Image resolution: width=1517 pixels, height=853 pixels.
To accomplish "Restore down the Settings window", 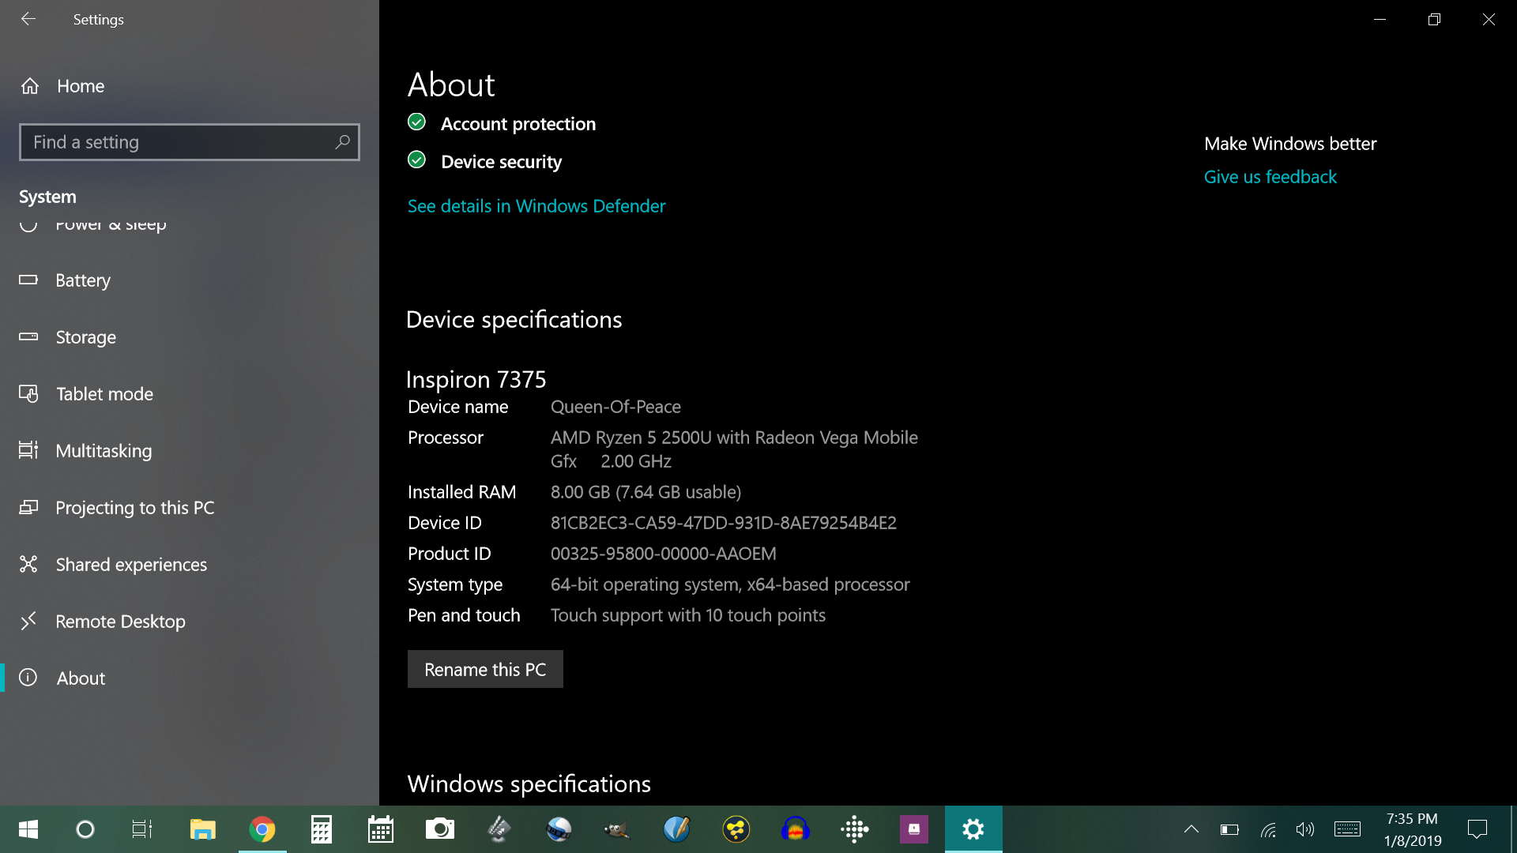I will point(1434,19).
